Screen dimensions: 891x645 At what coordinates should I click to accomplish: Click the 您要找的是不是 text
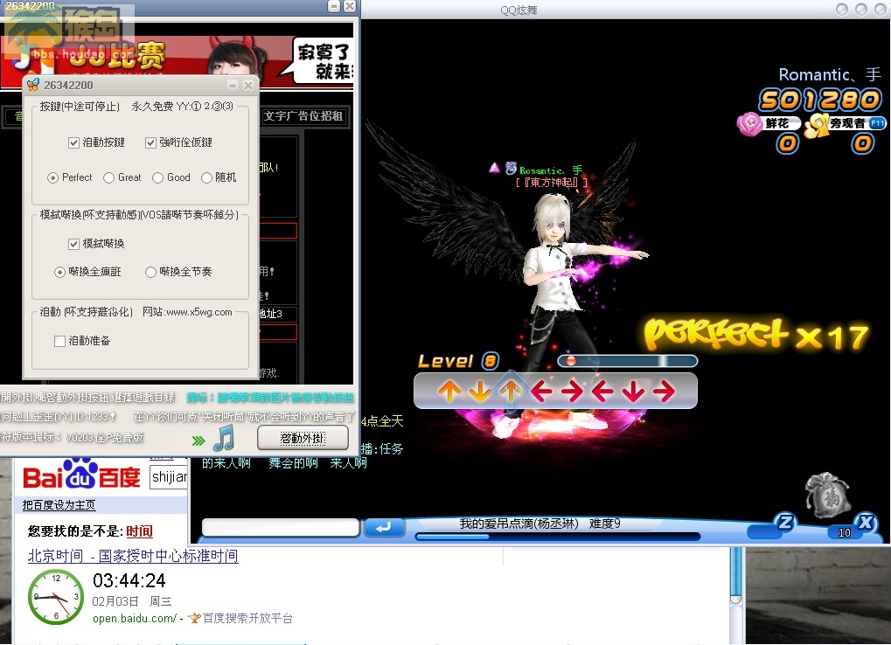75,531
